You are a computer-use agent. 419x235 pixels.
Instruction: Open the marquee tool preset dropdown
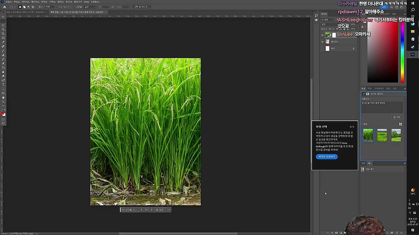click(12, 7)
